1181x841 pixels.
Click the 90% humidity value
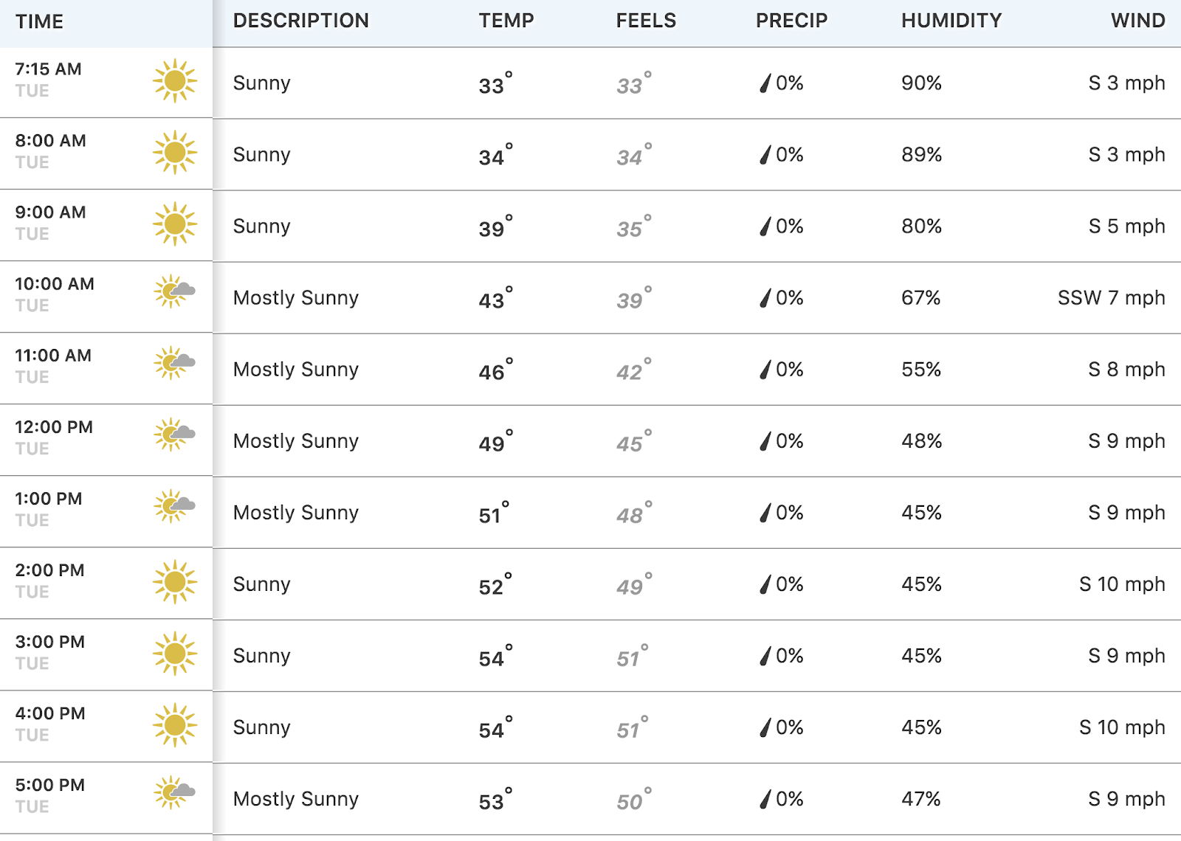(x=921, y=83)
